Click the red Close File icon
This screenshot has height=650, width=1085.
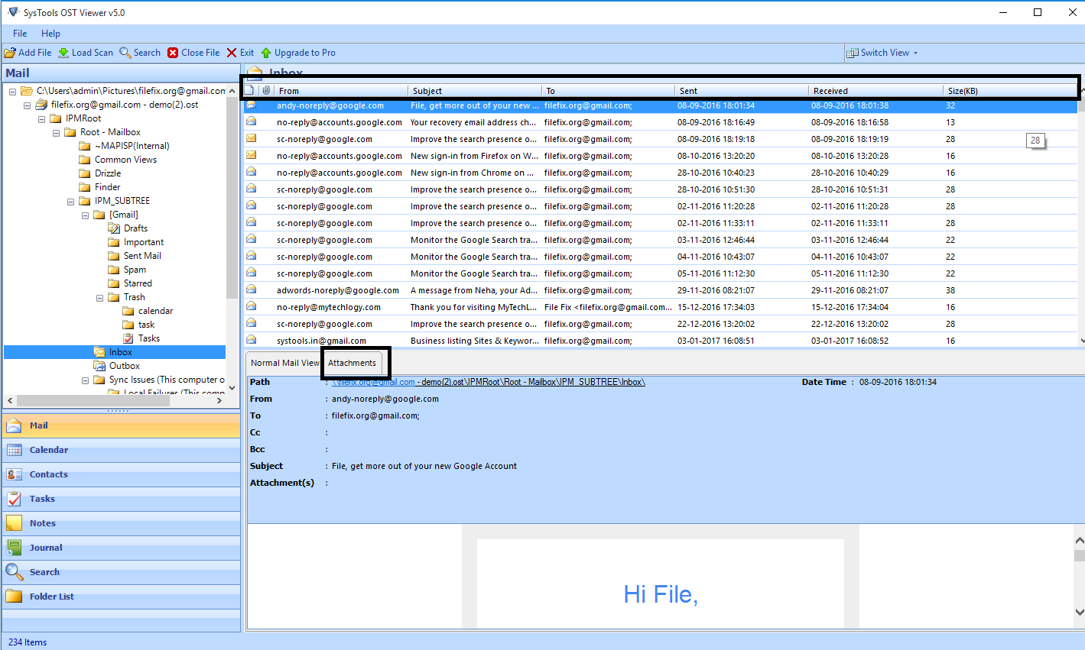[173, 53]
